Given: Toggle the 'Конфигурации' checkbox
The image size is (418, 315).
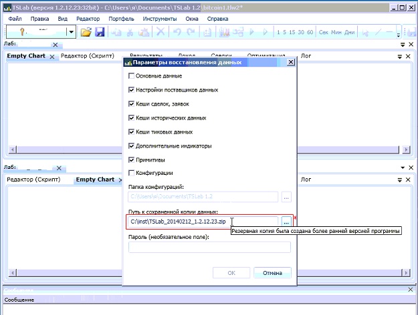Looking at the screenshot, I should pyautogui.click(x=131, y=173).
